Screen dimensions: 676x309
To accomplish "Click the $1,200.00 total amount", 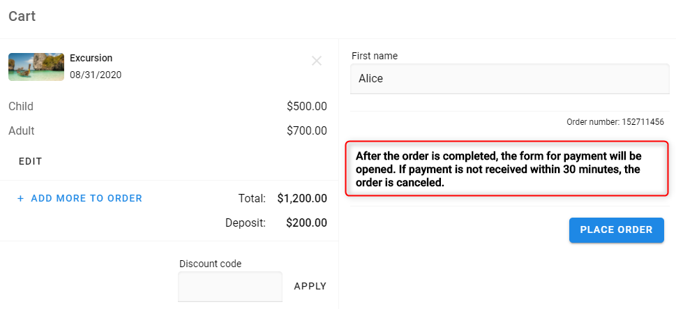I will click(x=302, y=199).
